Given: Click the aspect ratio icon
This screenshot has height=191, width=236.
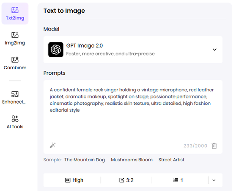Looking at the screenshot, I should pos(122,180).
